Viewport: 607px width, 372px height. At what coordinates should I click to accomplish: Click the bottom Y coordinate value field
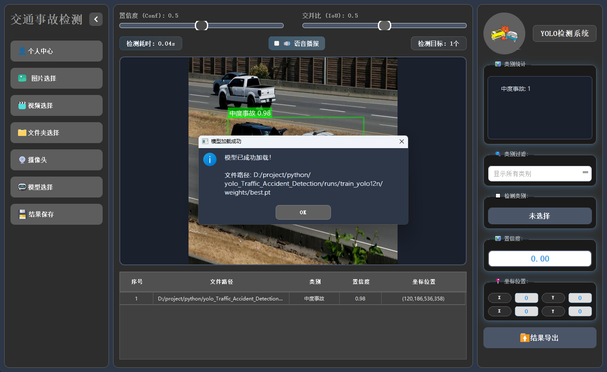(580, 311)
